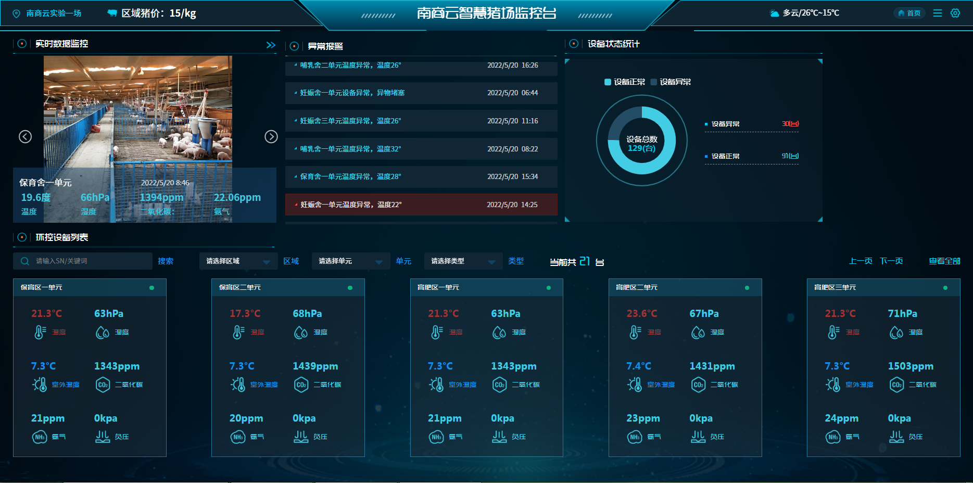The height and width of the screenshot is (483, 973).
Task: Expand real-time monitoring with double chevron
Action: pos(271,45)
